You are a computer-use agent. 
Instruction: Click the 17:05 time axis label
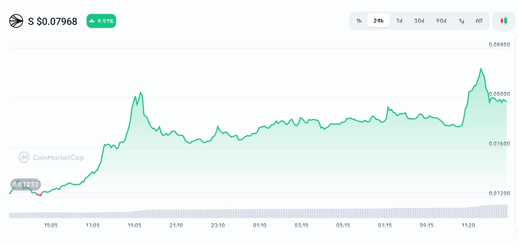pyautogui.click(x=93, y=225)
